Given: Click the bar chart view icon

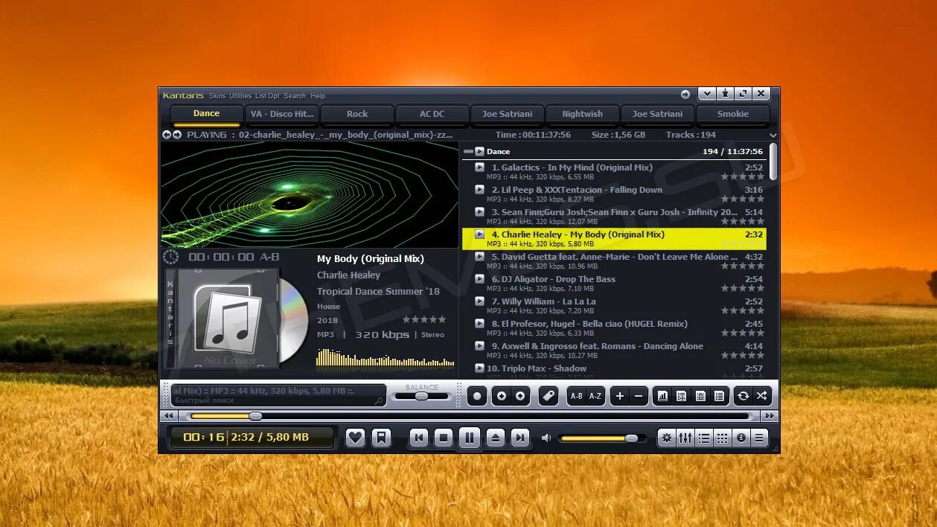Looking at the screenshot, I should click(x=662, y=396).
